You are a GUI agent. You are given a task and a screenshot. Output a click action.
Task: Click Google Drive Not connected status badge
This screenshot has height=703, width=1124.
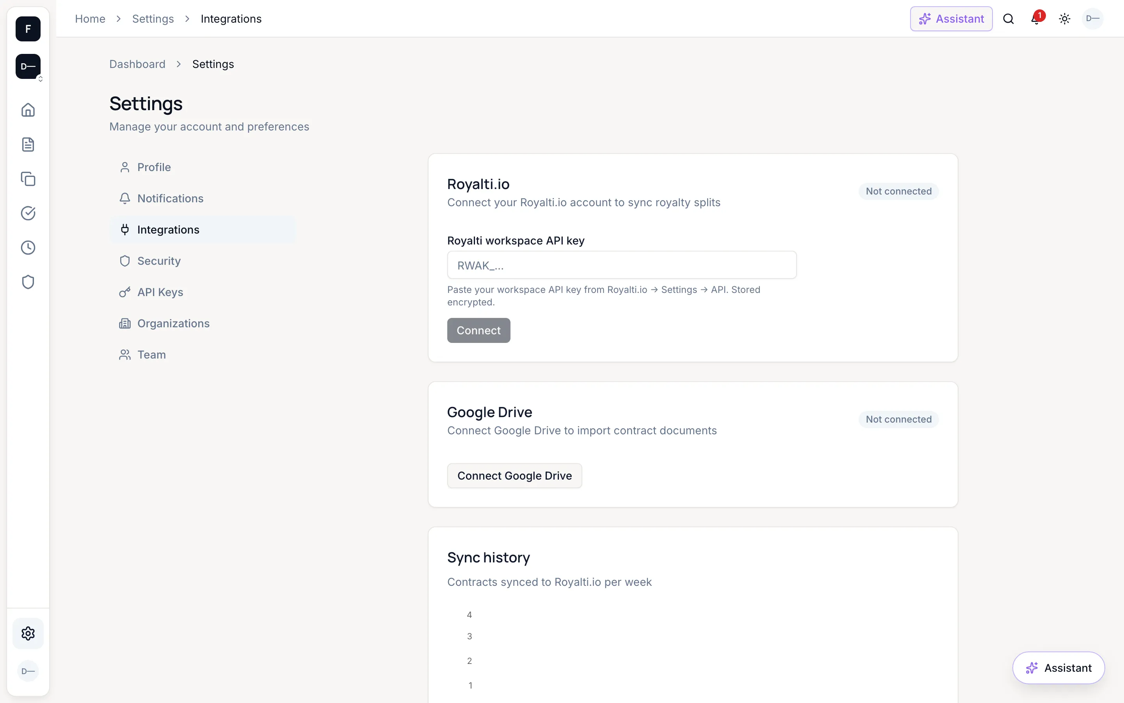tap(898, 419)
